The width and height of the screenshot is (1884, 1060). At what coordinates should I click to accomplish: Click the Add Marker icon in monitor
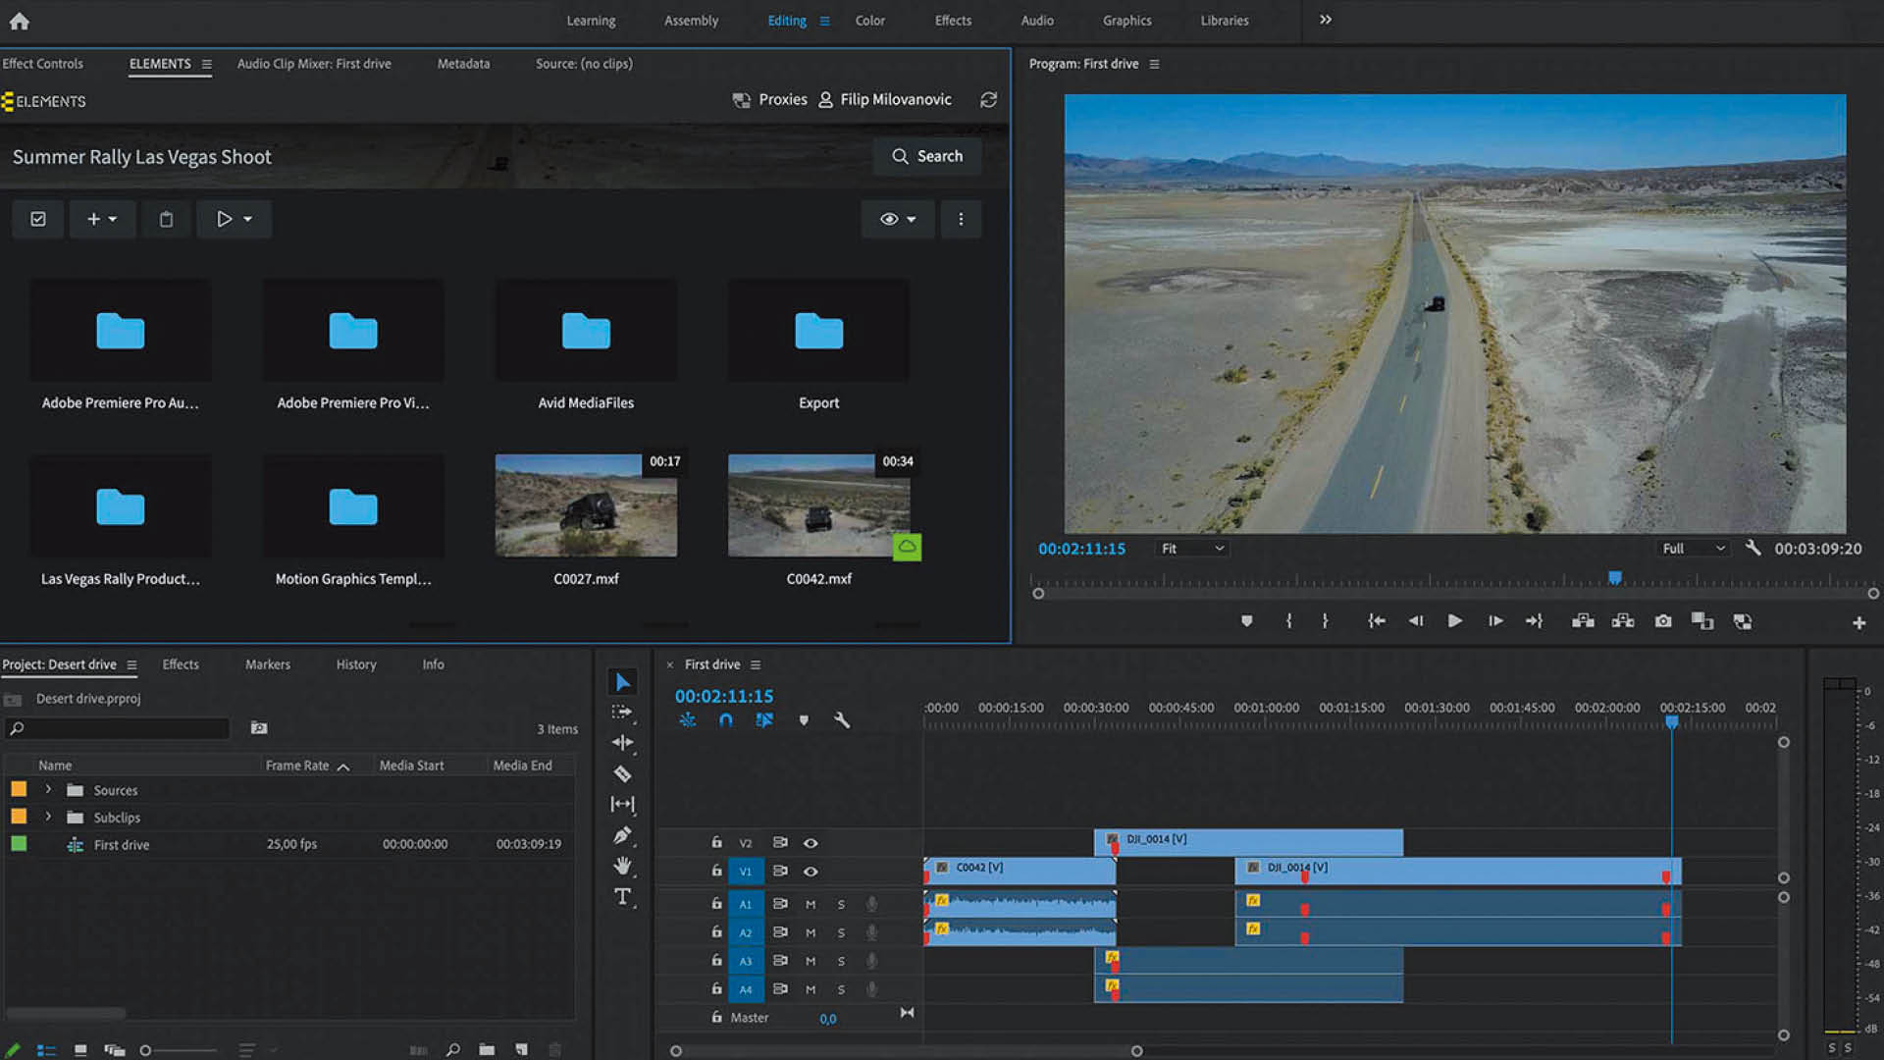point(1246,621)
